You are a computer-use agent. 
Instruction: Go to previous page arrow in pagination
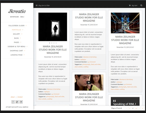(x=127, y=108)
